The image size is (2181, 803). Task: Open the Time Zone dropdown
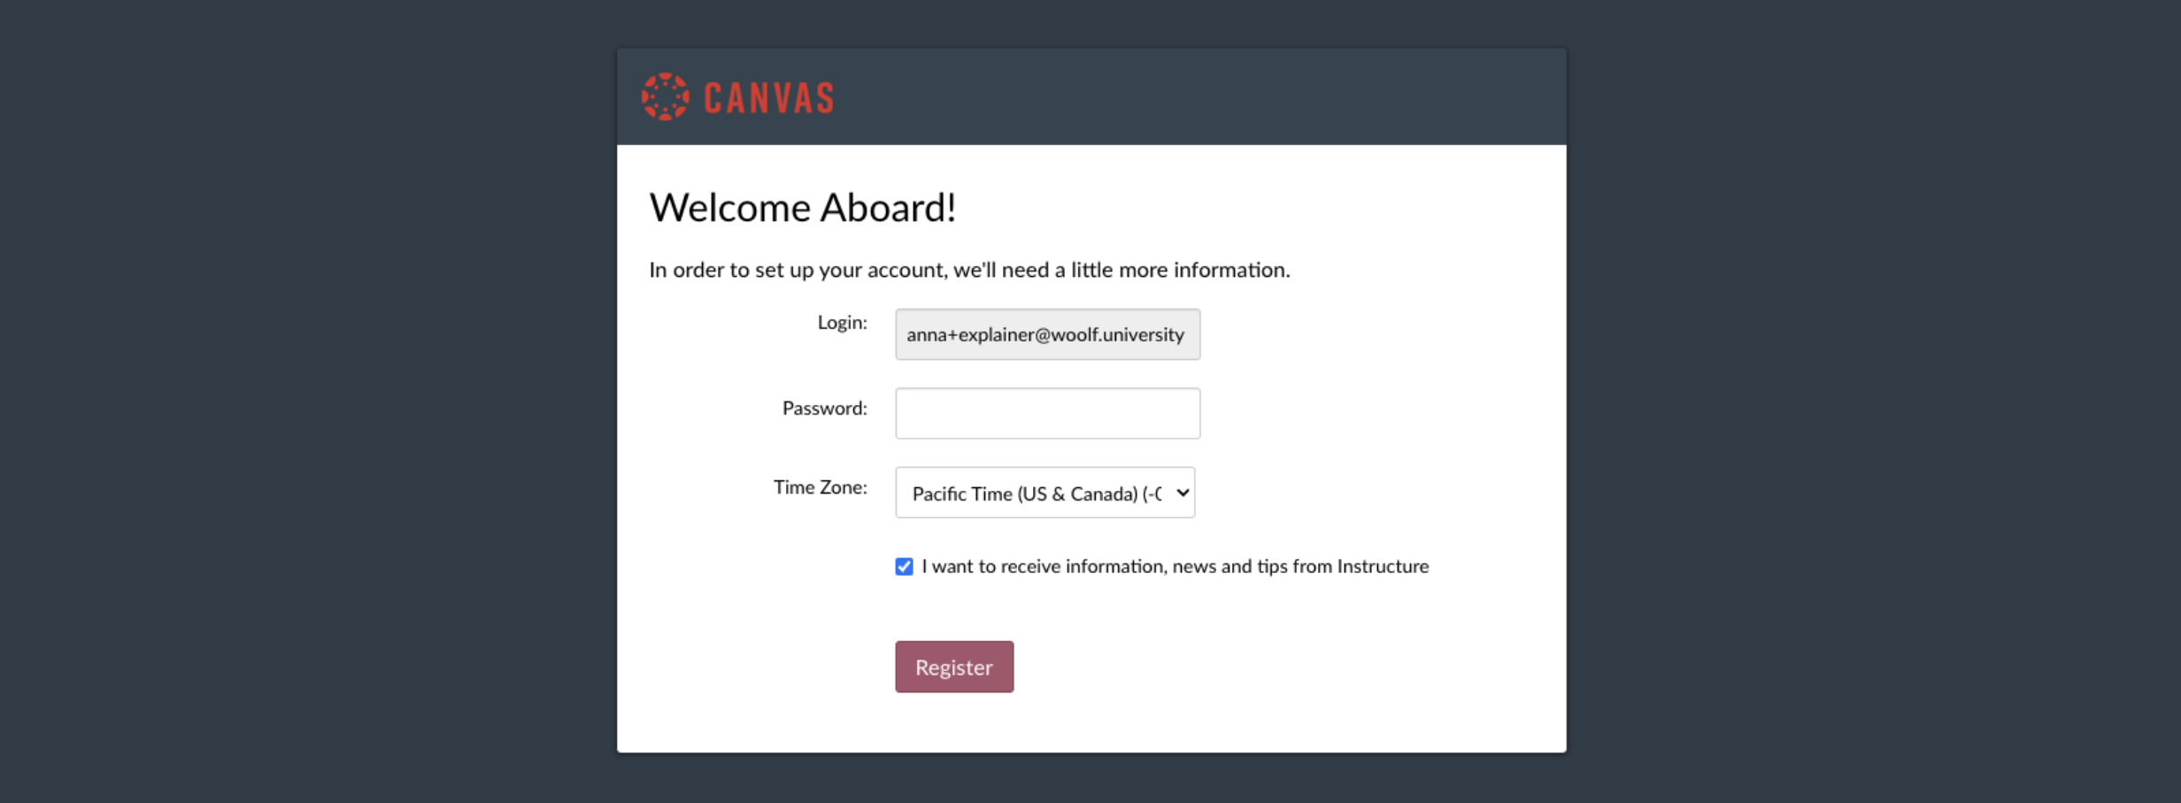click(1044, 493)
